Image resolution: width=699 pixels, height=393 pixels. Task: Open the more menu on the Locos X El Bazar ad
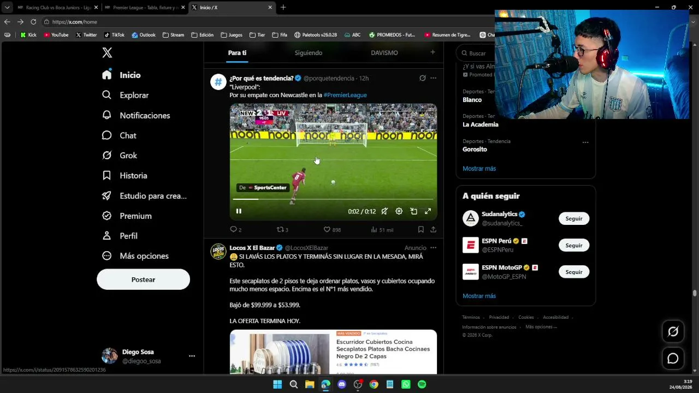pyautogui.click(x=433, y=248)
